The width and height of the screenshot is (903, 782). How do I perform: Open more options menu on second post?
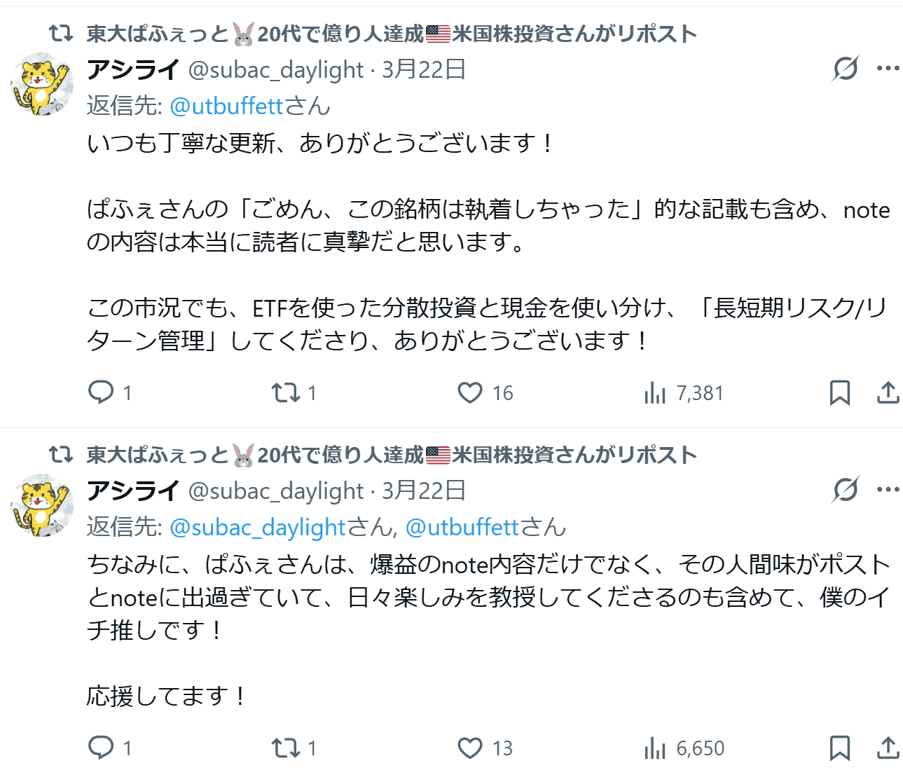tap(888, 490)
